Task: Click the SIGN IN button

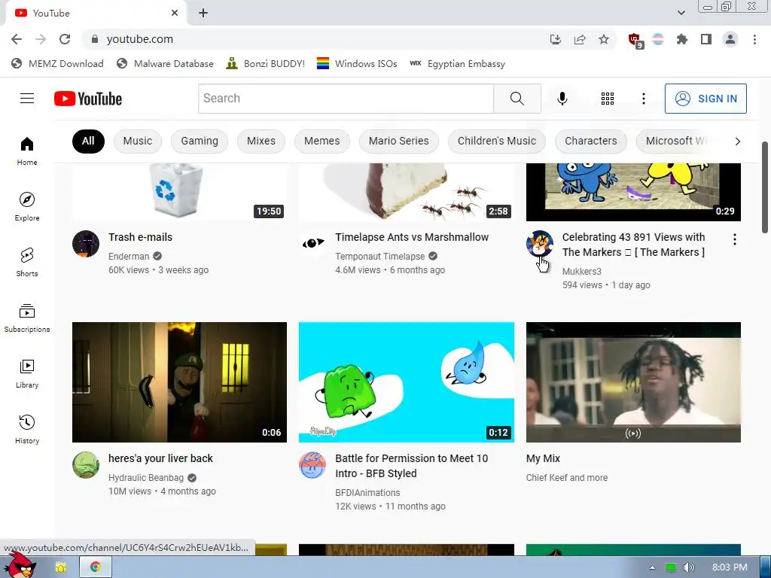Action: [x=705, y=99]
